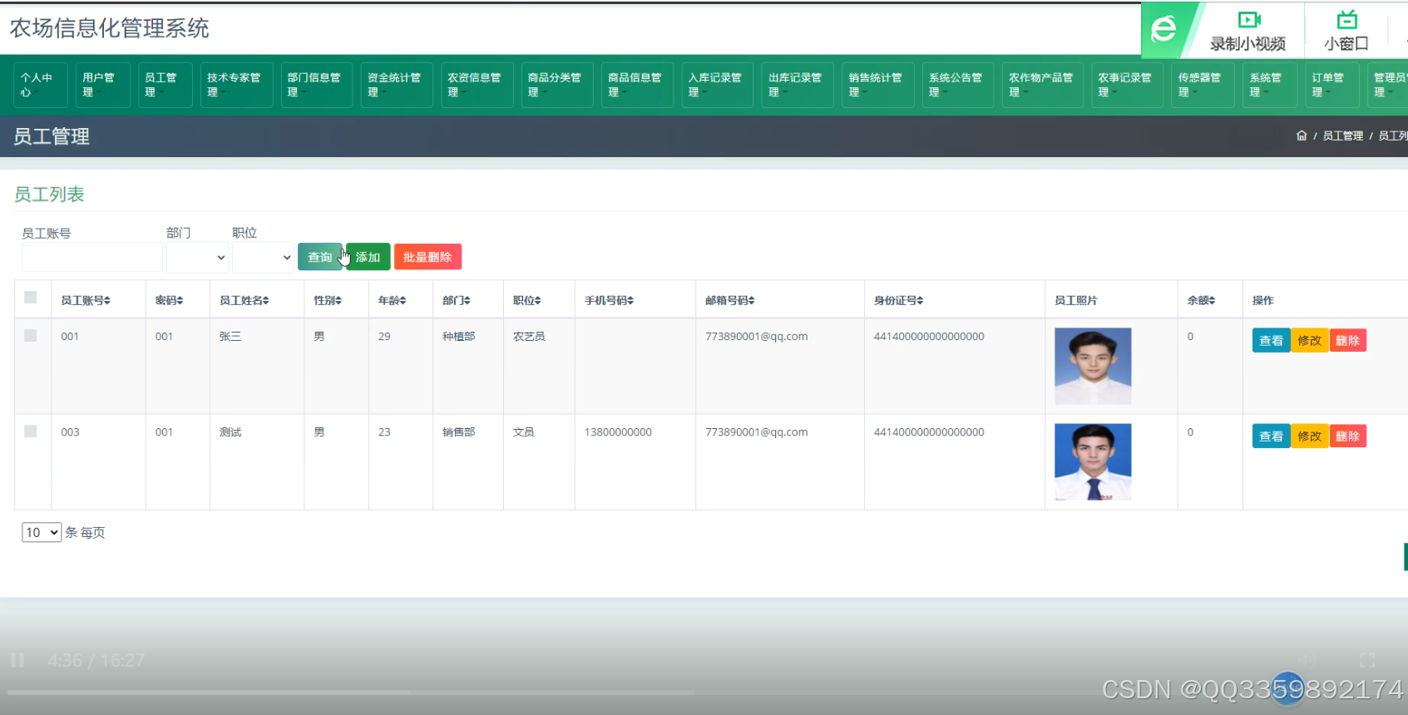Open the 商品分类管理 menu
Viewport: 1408px width, 715px height.
(557, 85)
